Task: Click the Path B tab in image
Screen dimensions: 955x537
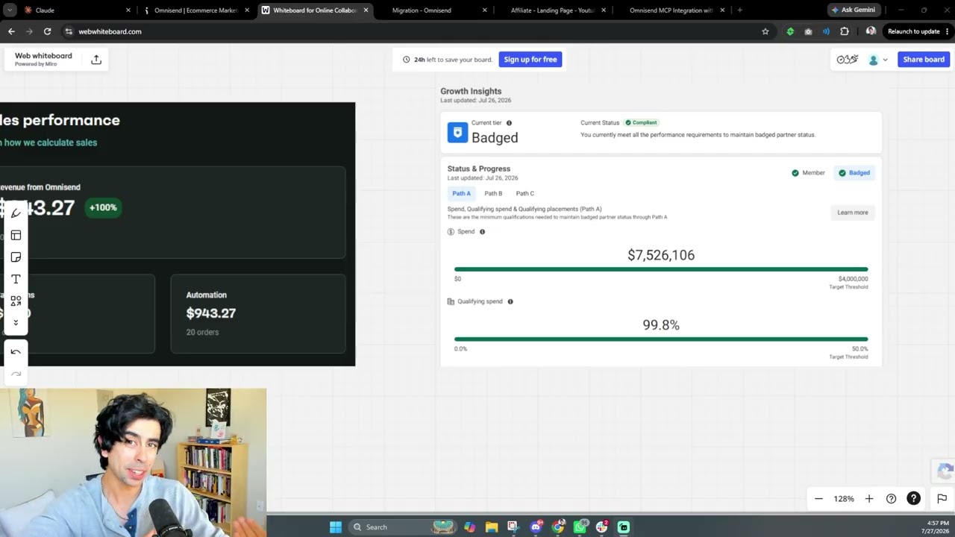Action: pos(493,193)
